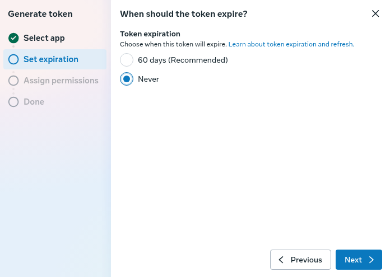Click the Assign permissions step circle icon
390x277 pixels.
13,81
